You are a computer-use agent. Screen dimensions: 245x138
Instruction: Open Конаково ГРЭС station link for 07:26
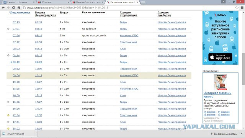click(129, 36)
